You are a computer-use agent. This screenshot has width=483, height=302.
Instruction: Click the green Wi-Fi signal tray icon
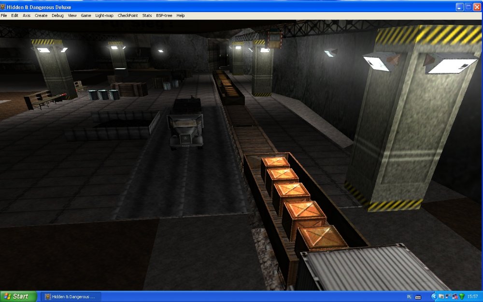coord(462,297)
